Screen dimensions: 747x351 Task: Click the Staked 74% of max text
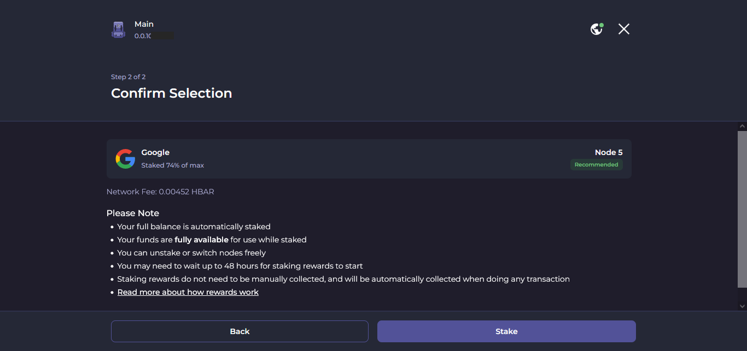(x=172, y=165)
